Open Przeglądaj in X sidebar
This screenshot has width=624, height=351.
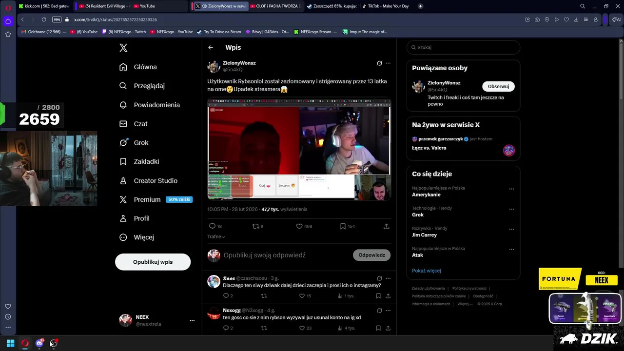[143, 86]
